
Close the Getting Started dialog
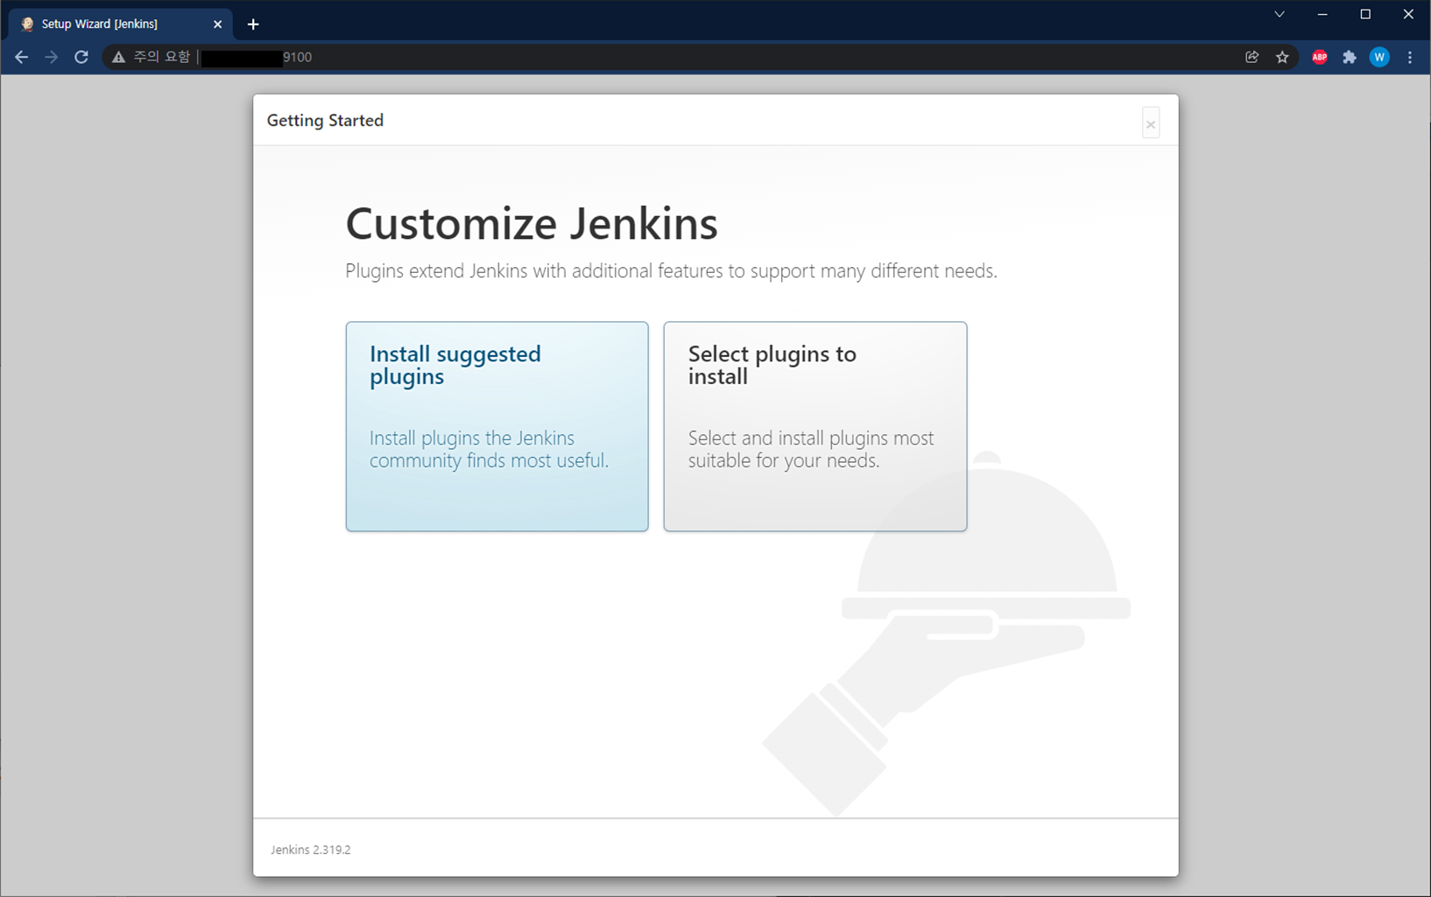[1151, 123]
